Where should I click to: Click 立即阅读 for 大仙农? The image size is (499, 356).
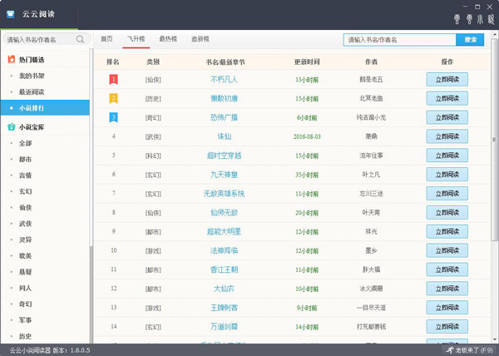coord(447,289)
